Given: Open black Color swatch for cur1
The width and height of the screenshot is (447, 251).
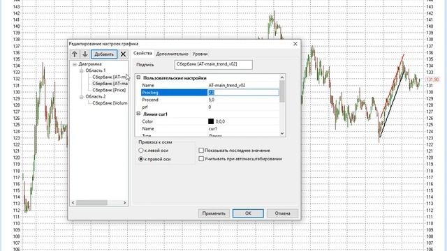Looking at the screenshot, I should (x=211, y=121).
